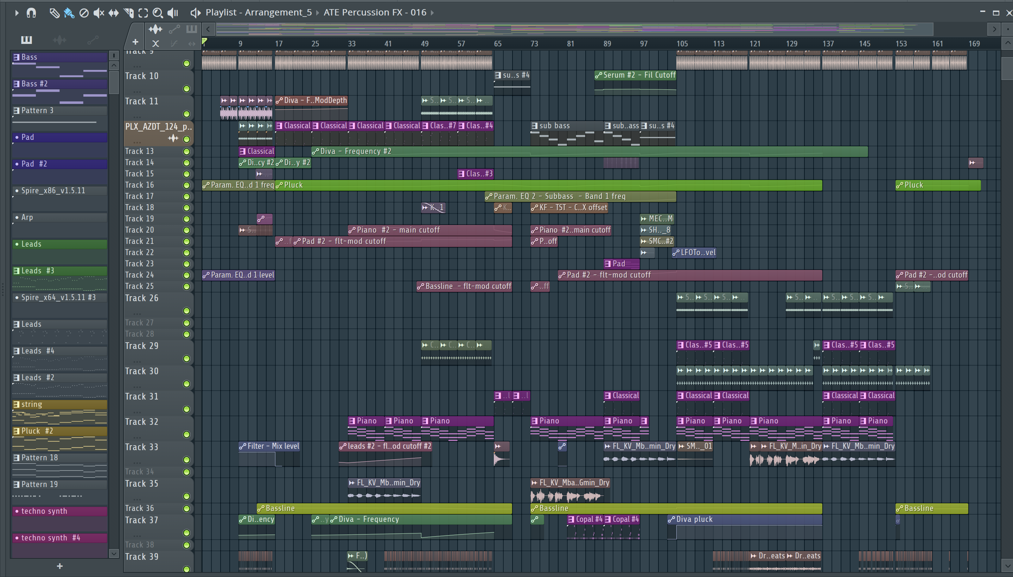Viewport: 1013px width, 577px height.
Task: Mute Track 36 using its green LED
Action: (186, 508)
